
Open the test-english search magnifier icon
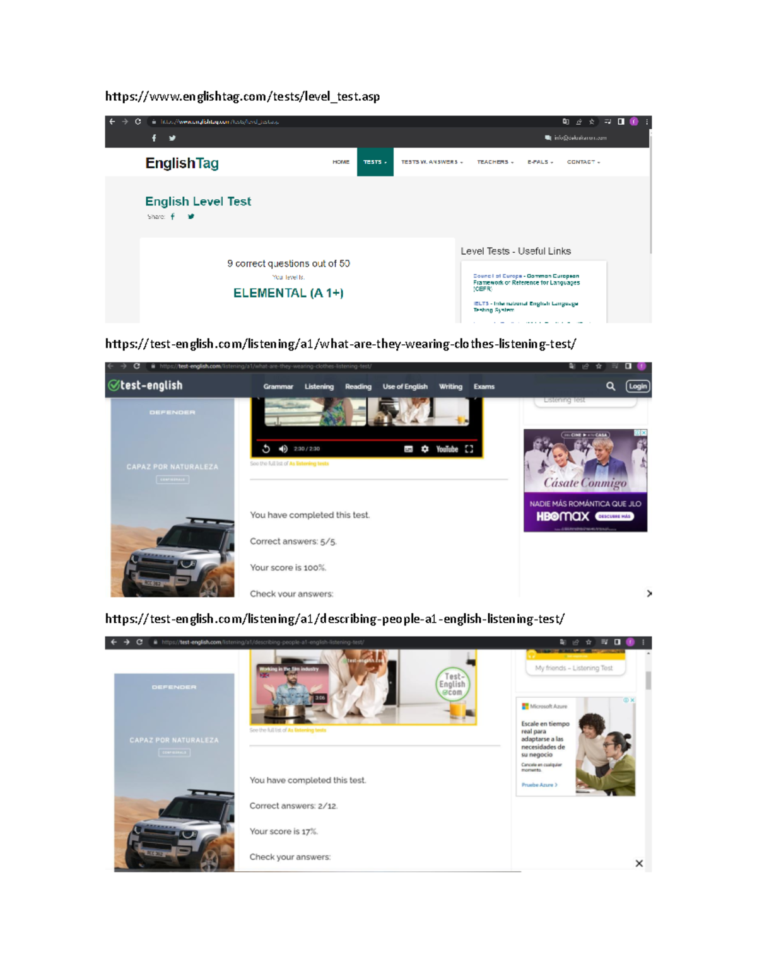pos(610,386)
